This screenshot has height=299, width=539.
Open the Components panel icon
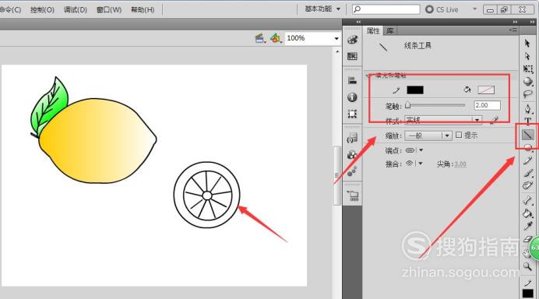coord(352,154)
